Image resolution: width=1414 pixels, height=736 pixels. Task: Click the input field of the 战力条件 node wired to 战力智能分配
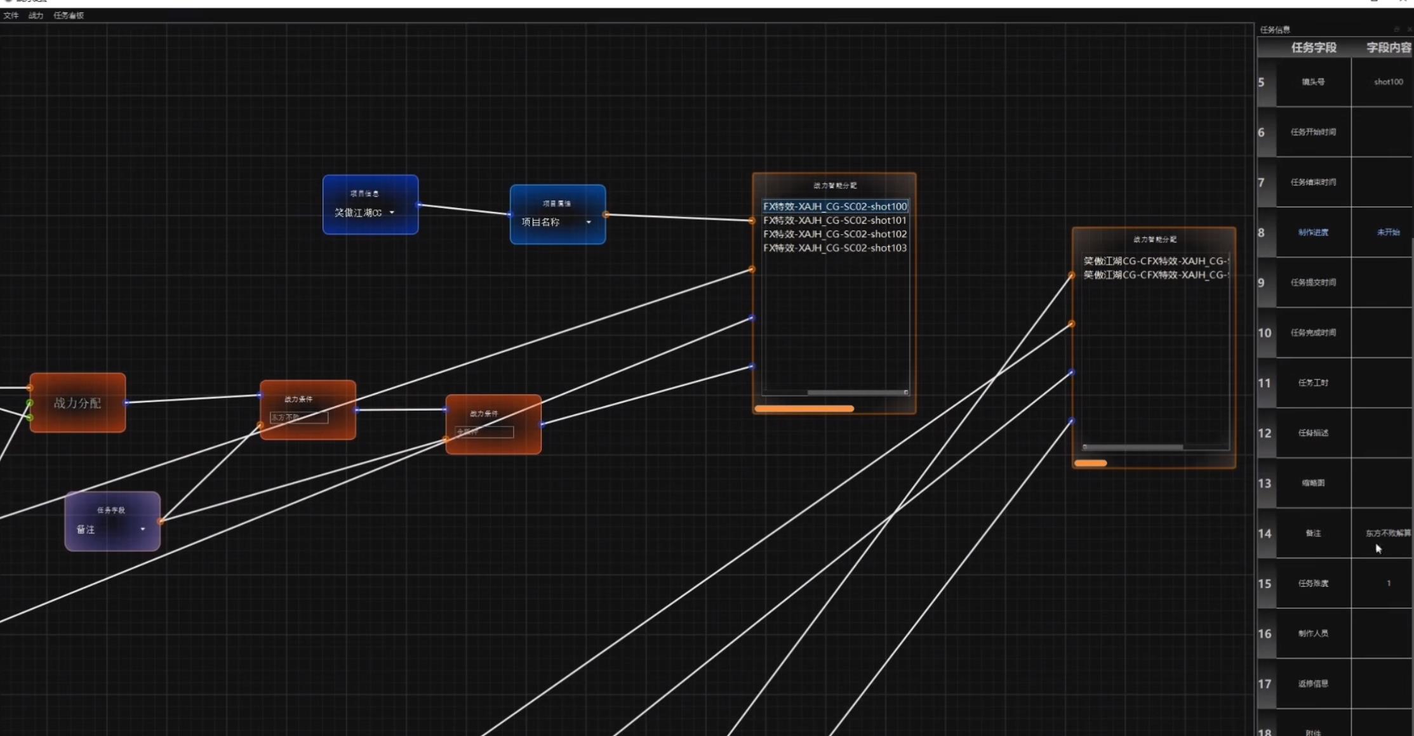(x=484, y=432)
